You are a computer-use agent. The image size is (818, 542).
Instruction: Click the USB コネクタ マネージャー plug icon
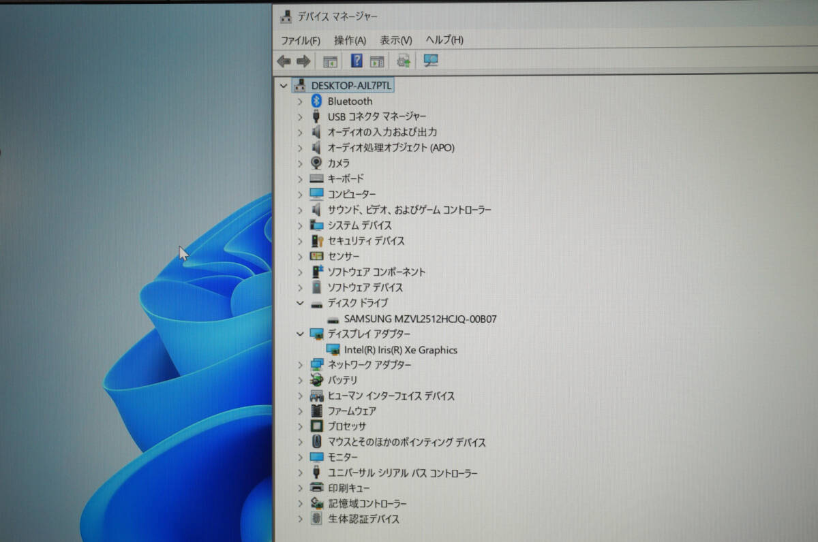pos(316,116)
